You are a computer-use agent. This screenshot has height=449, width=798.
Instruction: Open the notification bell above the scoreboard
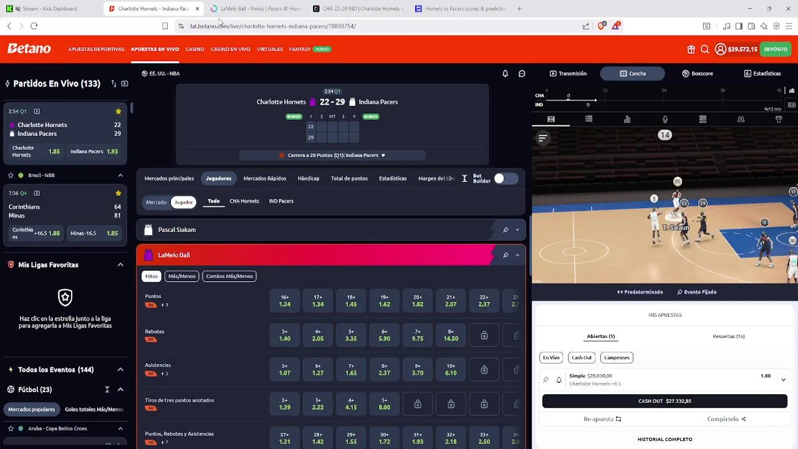tap(505, 74)
